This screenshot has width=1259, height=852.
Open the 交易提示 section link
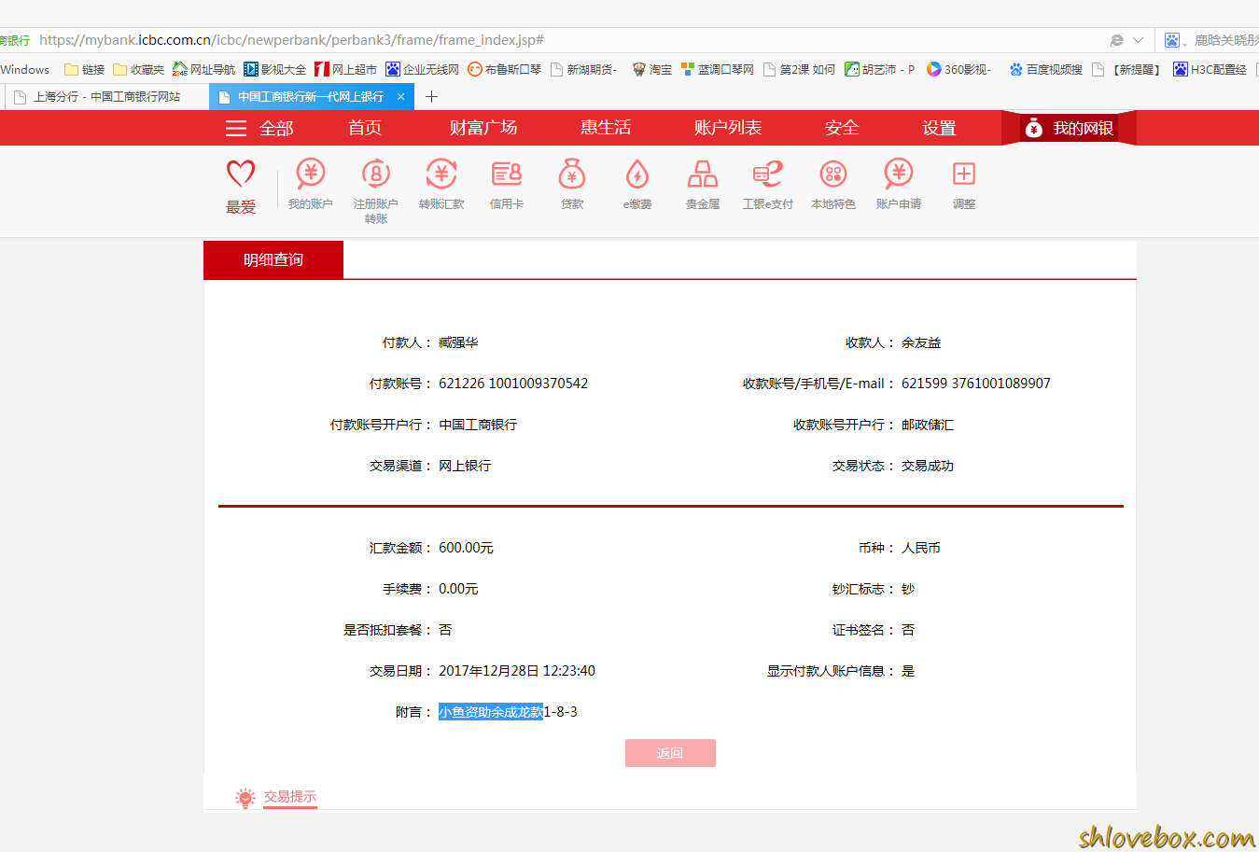[289, 797]
